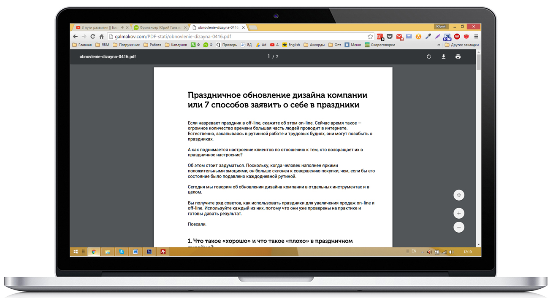Image resolution: width=553 pixels, height=298 pixels.
Task: Print the PDF document
Action: click(x=458, y=56)
